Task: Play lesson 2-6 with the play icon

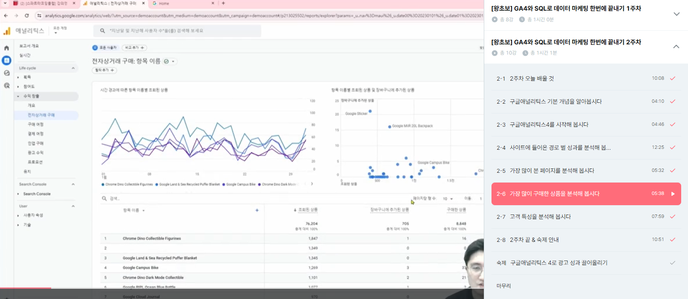Action: pos(673,194)
